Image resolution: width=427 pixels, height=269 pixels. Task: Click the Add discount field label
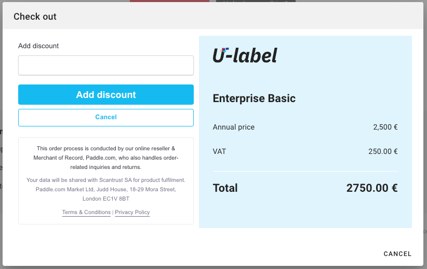[38, 46]
